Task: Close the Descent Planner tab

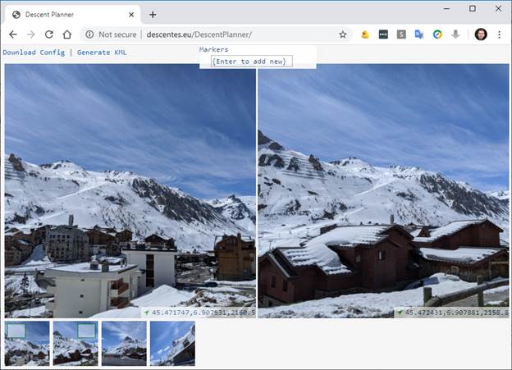Action: click(131, 15)
